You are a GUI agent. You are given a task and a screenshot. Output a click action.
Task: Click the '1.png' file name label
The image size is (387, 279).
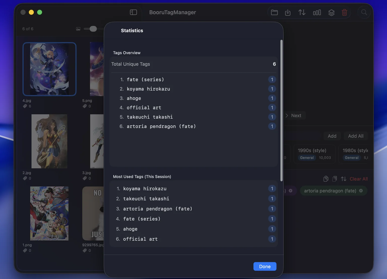click(27, 245)
